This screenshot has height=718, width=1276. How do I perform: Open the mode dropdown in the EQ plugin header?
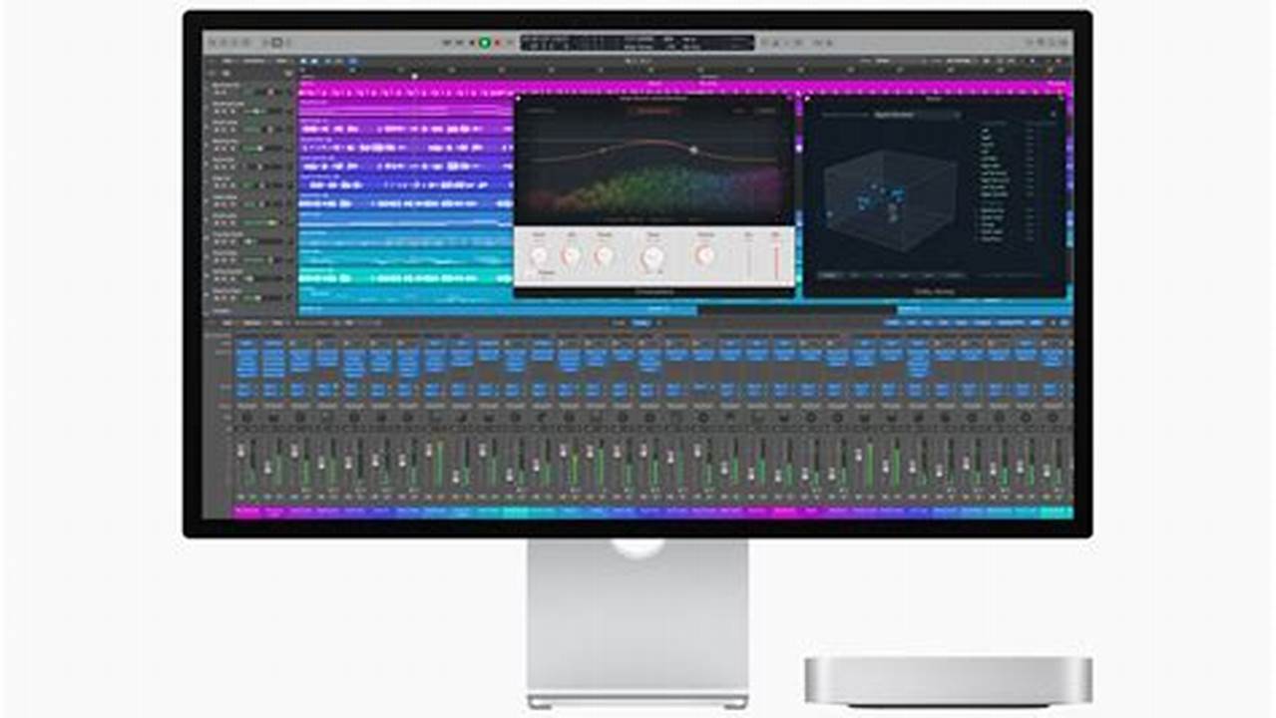click(541, 111)
